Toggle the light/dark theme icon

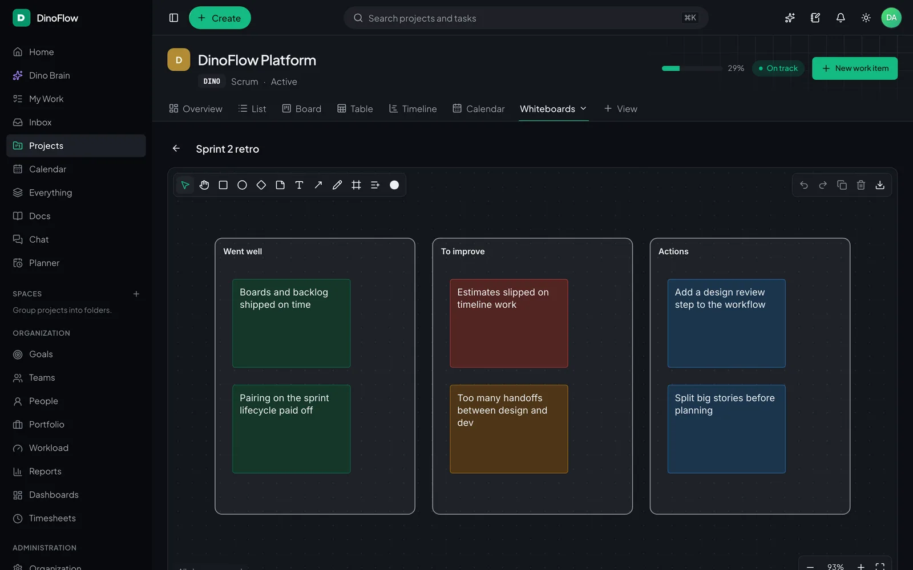pos(866,18)
